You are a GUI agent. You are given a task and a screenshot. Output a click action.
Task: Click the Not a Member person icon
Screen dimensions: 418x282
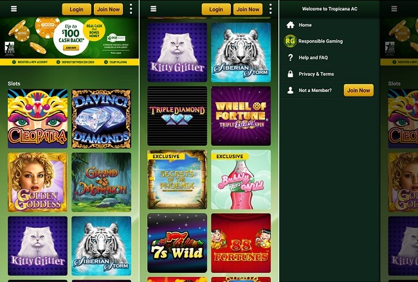(x=290, y=91)
